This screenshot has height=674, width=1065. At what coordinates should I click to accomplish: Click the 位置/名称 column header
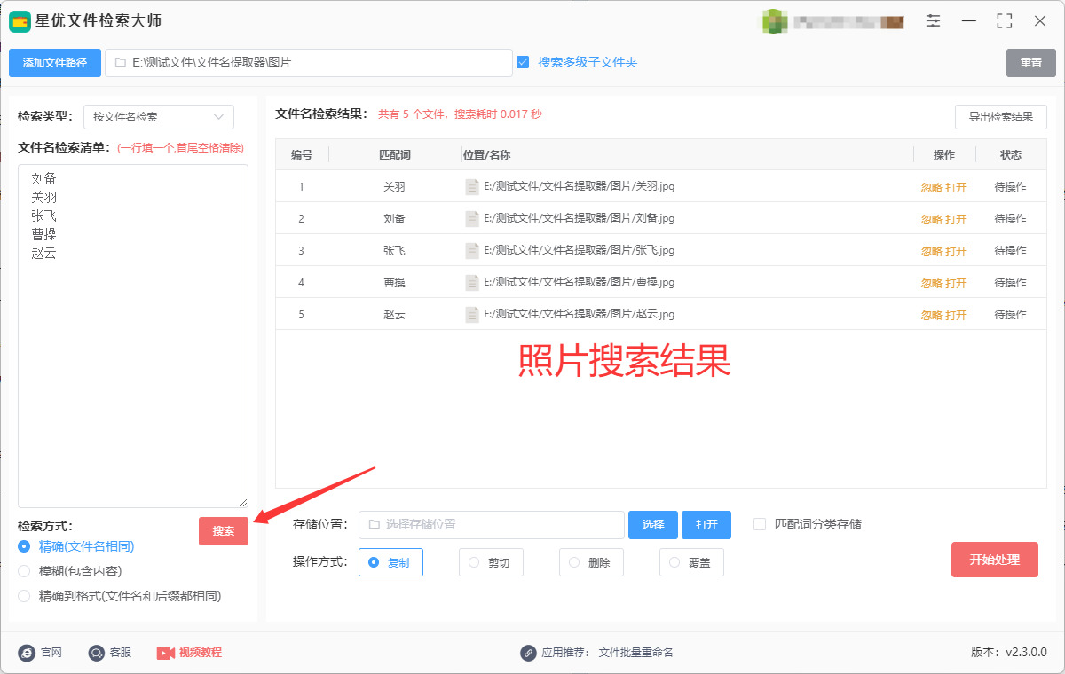click(x=487, y=155)
